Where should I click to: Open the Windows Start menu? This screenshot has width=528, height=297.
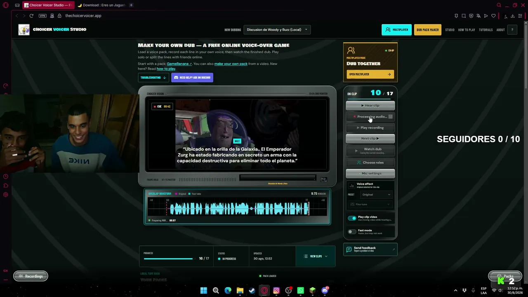point(204,290)
